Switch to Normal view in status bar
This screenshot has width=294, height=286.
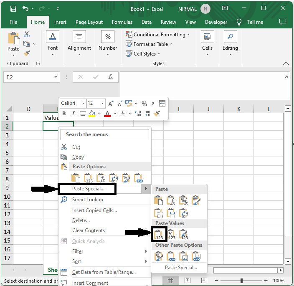coord(170,281)
